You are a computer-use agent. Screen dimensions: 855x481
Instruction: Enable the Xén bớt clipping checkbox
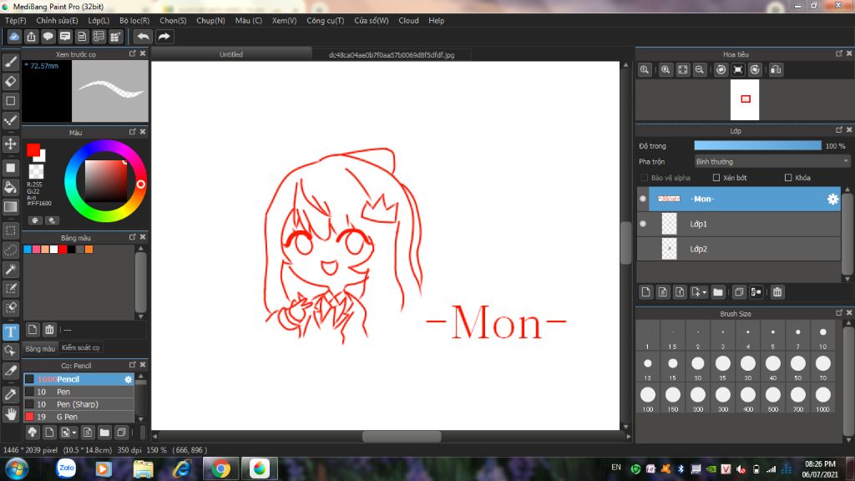[x=716, y=178]
